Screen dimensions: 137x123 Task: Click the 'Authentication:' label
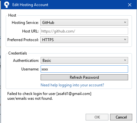tap(26, 61)
